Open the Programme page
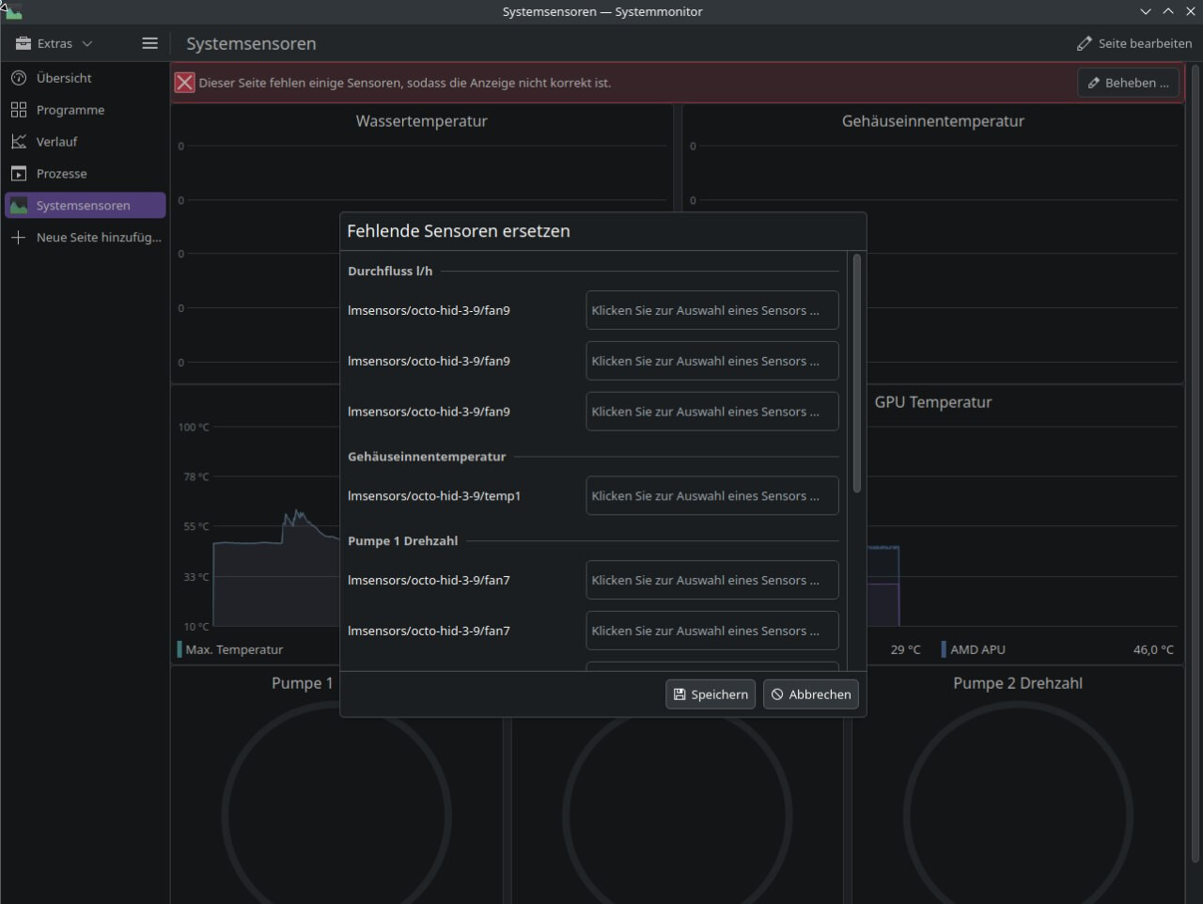The height and width of the screenshot is (904, 1203). pos(85,110)
